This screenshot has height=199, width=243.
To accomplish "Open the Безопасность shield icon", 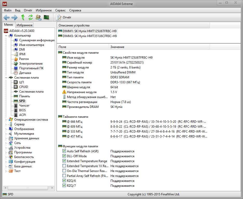I will point(11,157).
